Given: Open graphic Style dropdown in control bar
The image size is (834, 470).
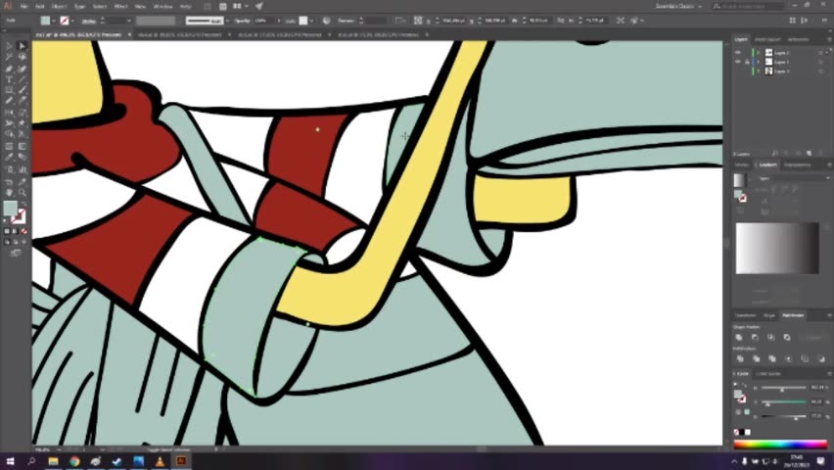Looking at the screenshot, I should [311, 21].
